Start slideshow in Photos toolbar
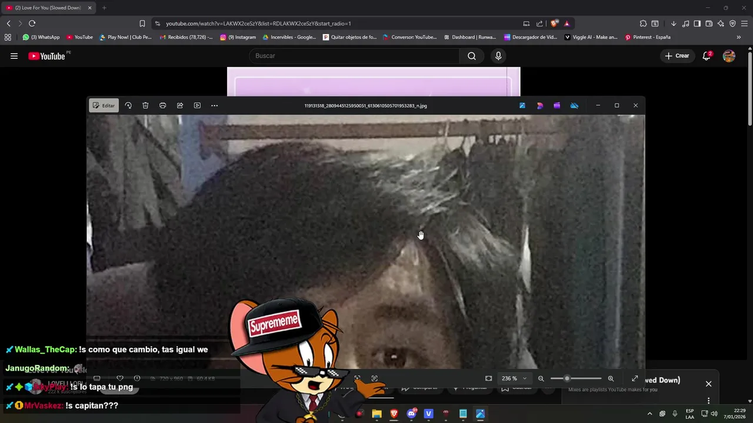This screenshot has width=753, height=423. click(197, 106)
